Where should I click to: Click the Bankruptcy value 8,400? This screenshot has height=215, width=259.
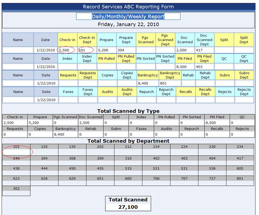click(146, 83)
